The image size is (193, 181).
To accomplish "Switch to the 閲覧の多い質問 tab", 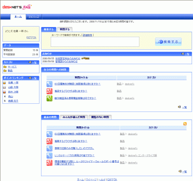I will point(100,117).
